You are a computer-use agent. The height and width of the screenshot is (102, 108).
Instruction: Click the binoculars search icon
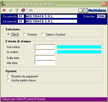(31, 10)
